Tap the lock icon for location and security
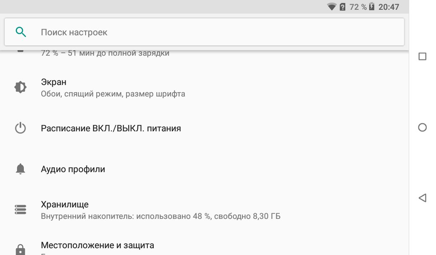Image resolution: width=436 pixels, height=255 pixels. (x=20, y=249)
